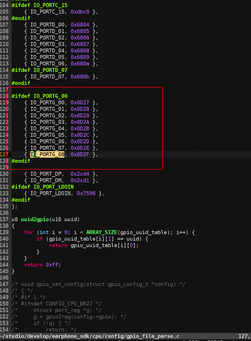The image size is (251, 341).
Task: Click the value 0x6809
Action: [80, 57]
